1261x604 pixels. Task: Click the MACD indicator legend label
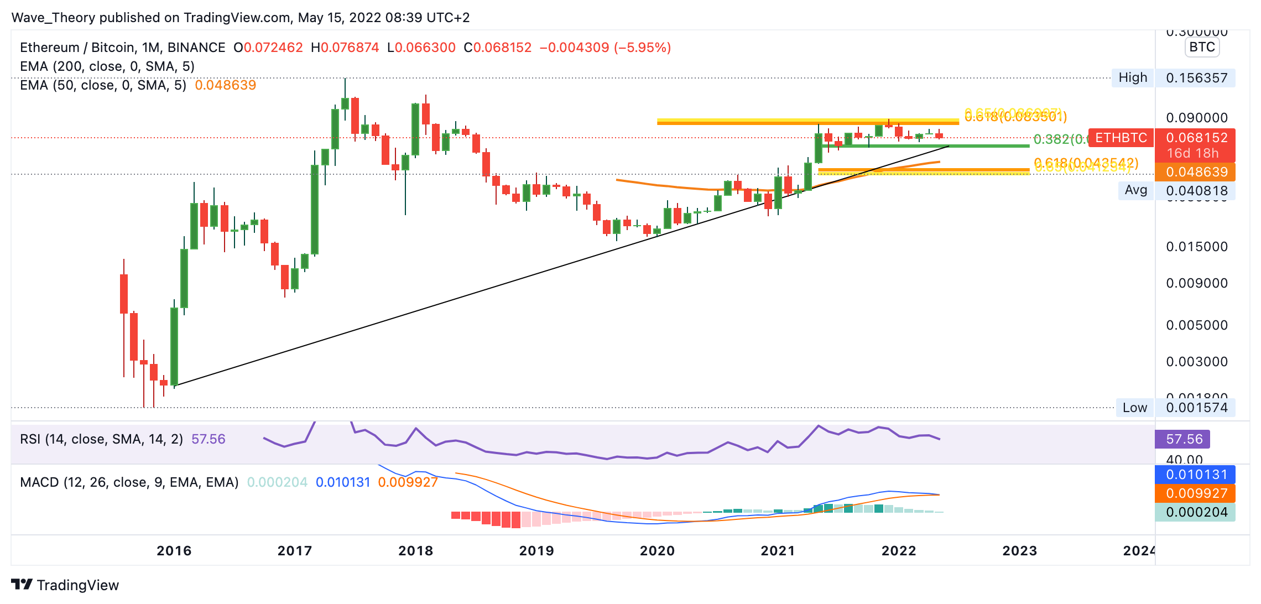[x=129, y=482]
